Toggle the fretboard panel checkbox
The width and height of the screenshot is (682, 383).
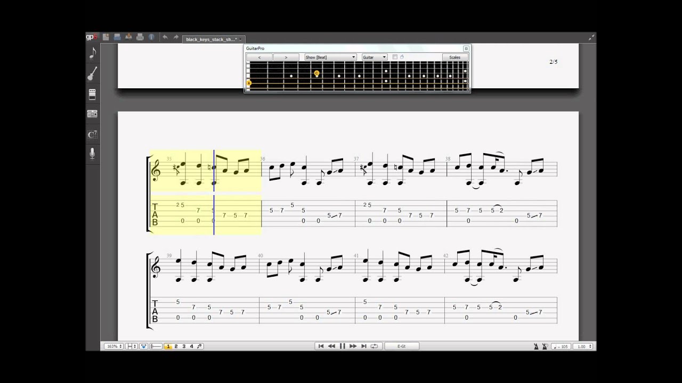(395, 57)
